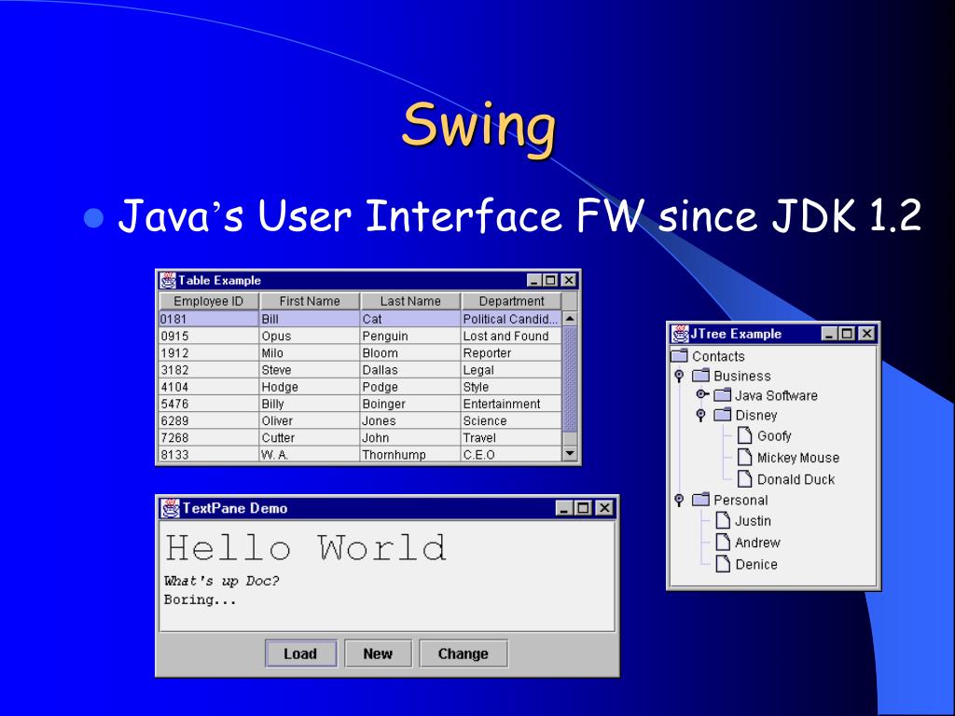Click the Goofy document icon
The width and height of the screenshot is (955, 716).
744,435
